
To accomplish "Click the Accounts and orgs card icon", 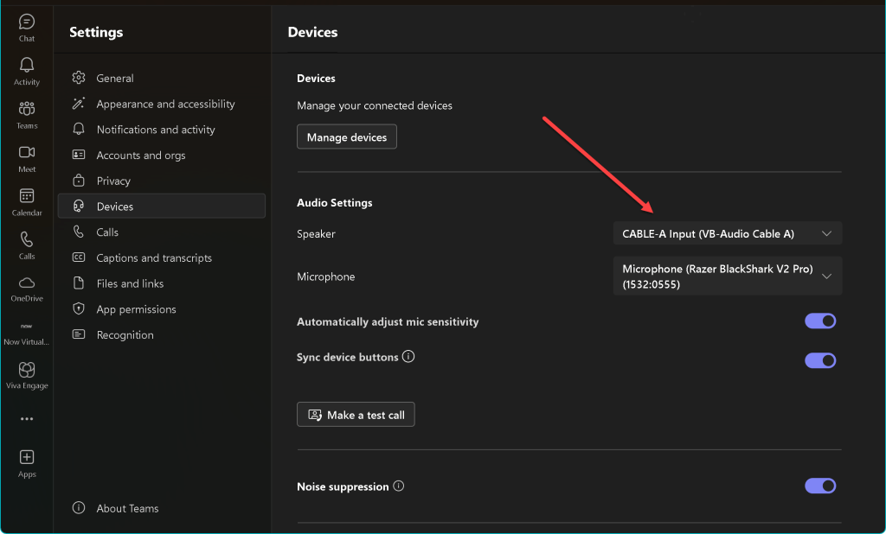I will [79, 155].
